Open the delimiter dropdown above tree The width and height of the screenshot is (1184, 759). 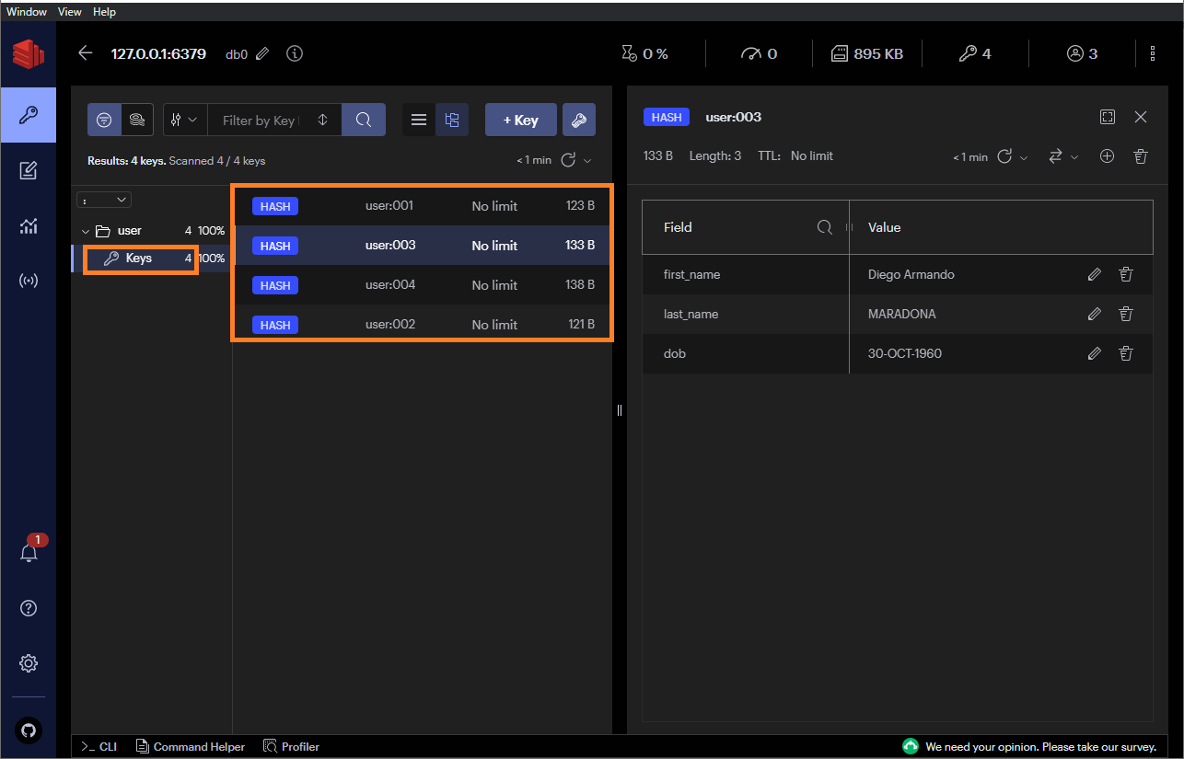[106, 200]
